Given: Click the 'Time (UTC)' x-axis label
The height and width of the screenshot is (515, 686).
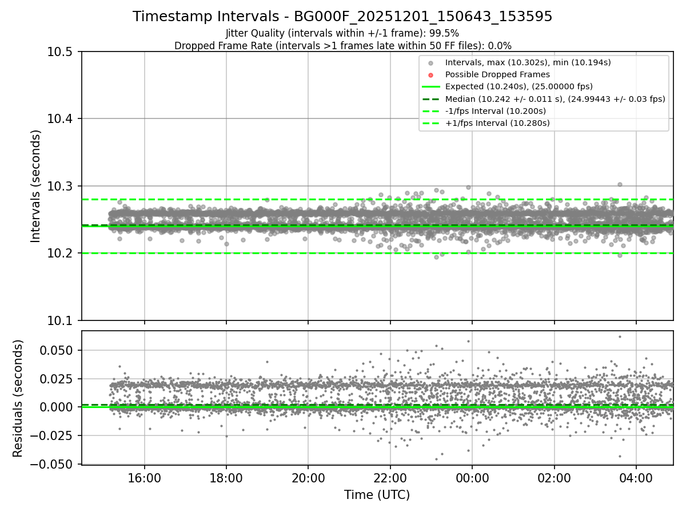Looking at the screenshot, I should [377, 495].
